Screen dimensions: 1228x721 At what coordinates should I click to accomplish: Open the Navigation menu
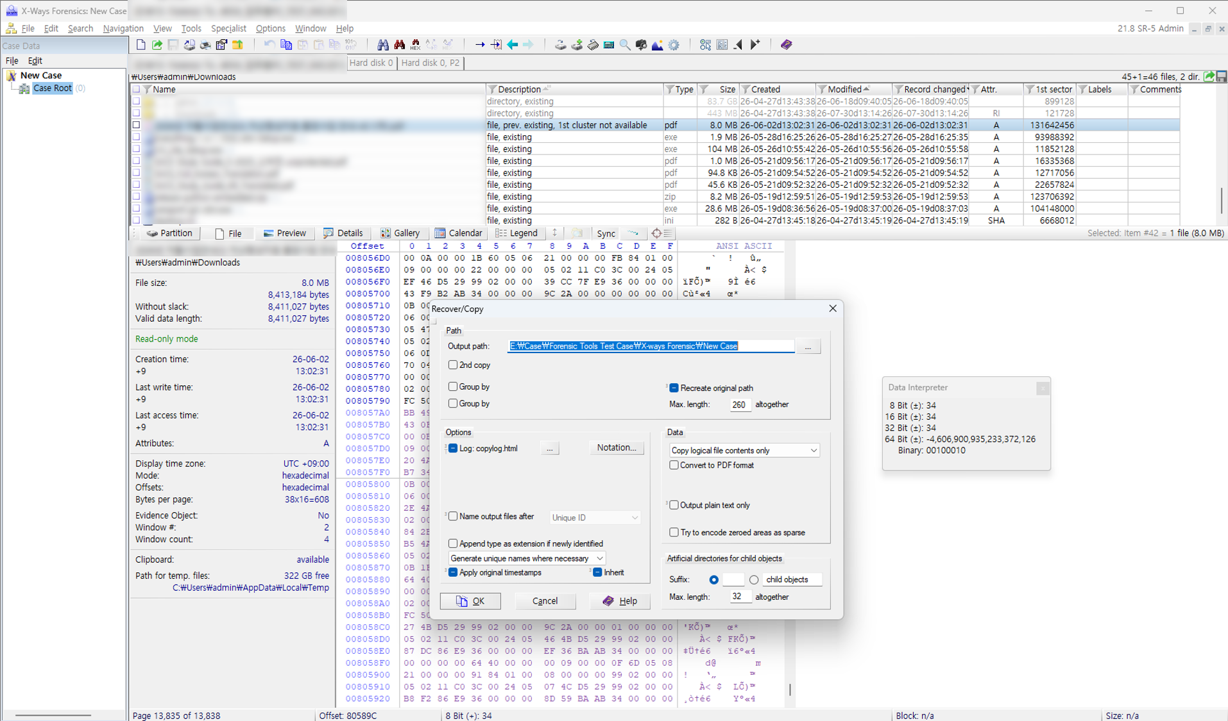(x=123, y=28)
